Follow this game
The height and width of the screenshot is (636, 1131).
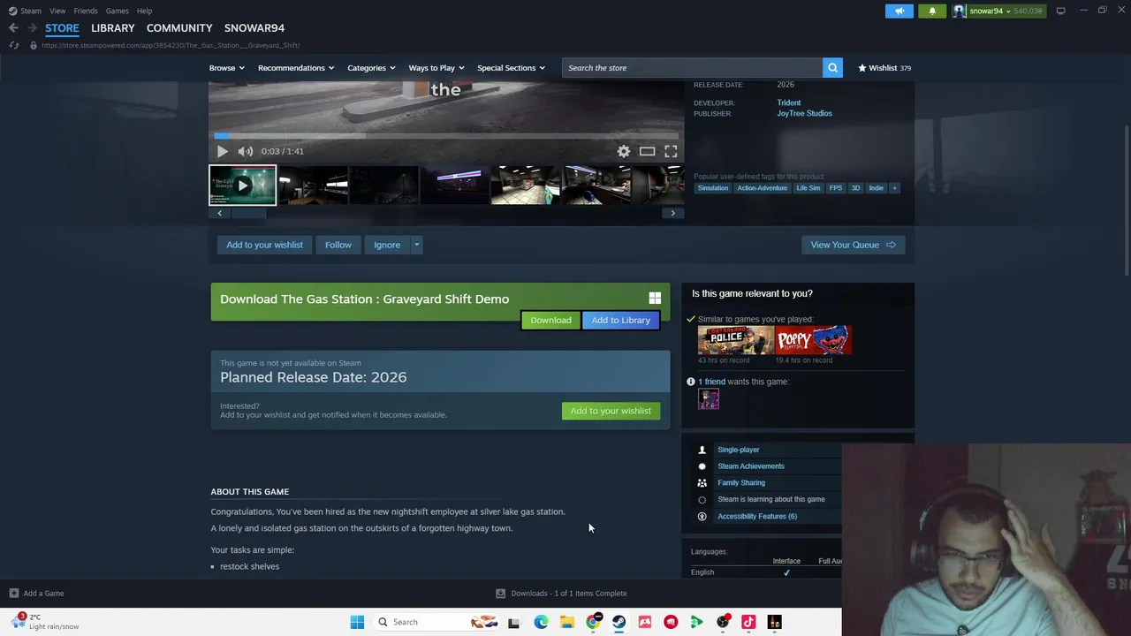(x=338, y=245)
